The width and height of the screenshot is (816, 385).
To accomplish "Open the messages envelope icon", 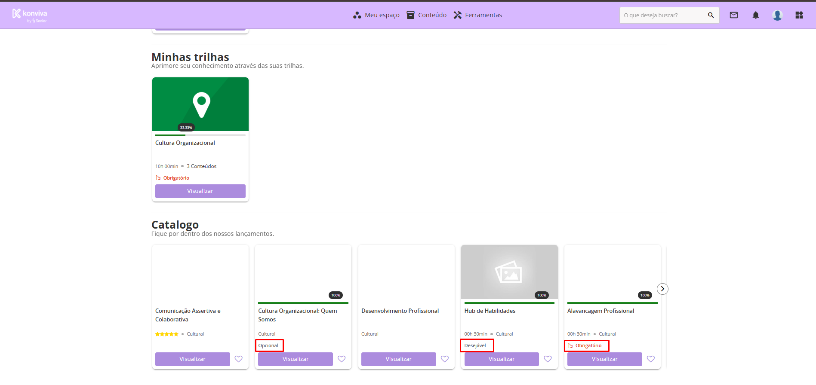I will click(734, 15).
